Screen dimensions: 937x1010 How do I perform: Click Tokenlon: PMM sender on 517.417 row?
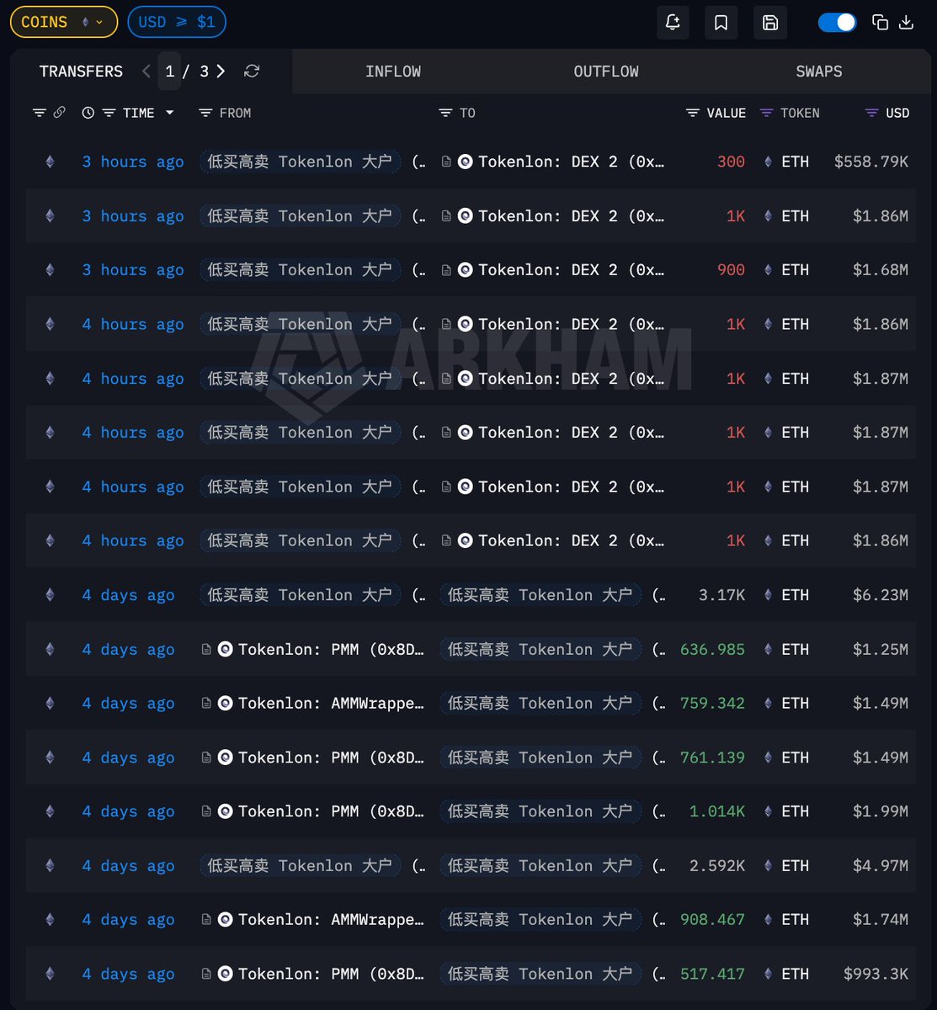click(x=332, y=974)
